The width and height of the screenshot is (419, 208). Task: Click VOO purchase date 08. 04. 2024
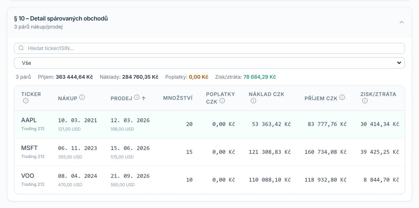77,176
